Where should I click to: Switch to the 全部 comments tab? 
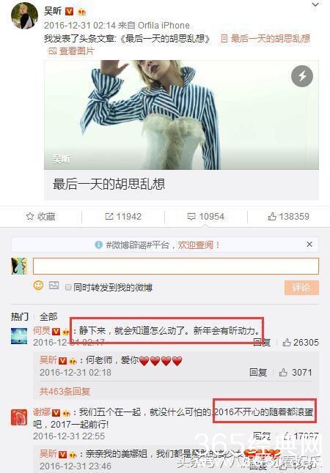[x=48, y=316]
